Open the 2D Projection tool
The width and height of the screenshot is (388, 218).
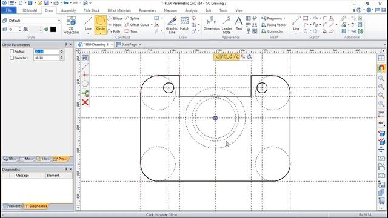(x=71, y=25)
